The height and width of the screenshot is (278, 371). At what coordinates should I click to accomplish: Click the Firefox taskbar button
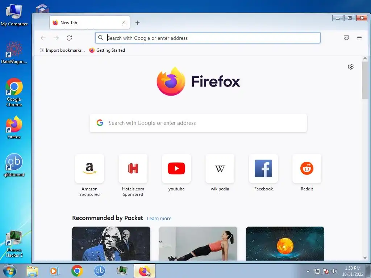tap(144, 271)
